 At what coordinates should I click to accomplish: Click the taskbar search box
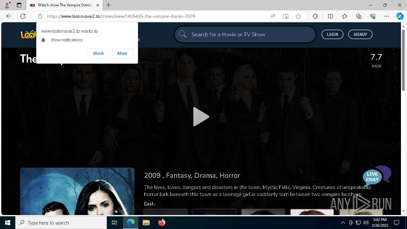61,223
